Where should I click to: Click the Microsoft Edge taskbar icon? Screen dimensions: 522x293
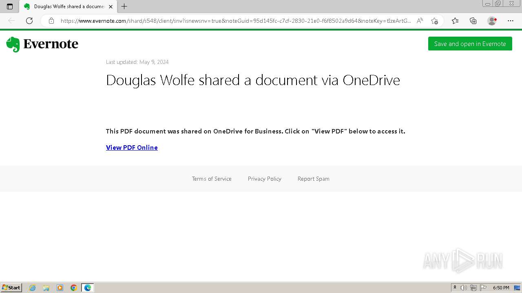tap(88, 288)
